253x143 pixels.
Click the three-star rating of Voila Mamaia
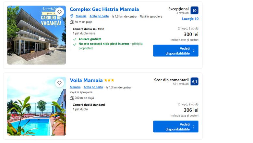click(x=109, y=80)
